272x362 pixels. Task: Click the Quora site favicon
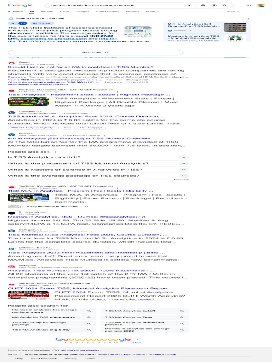[12, 63]
